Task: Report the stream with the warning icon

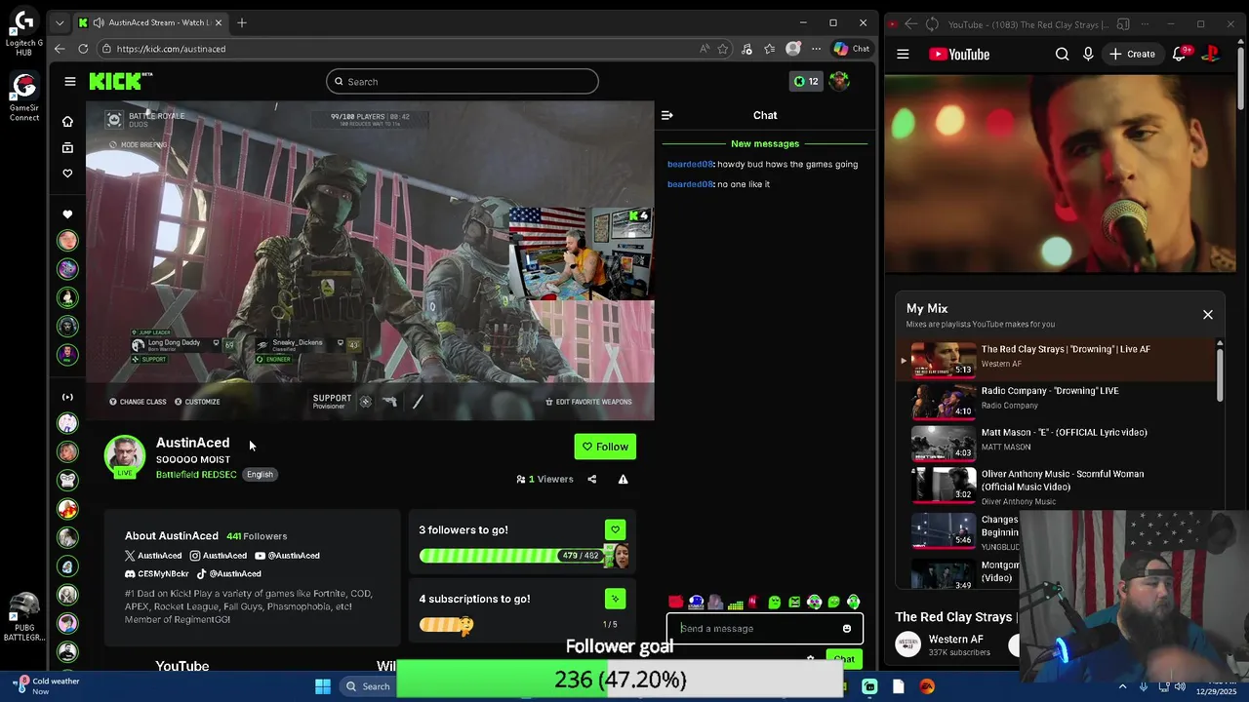Action: 623,480
